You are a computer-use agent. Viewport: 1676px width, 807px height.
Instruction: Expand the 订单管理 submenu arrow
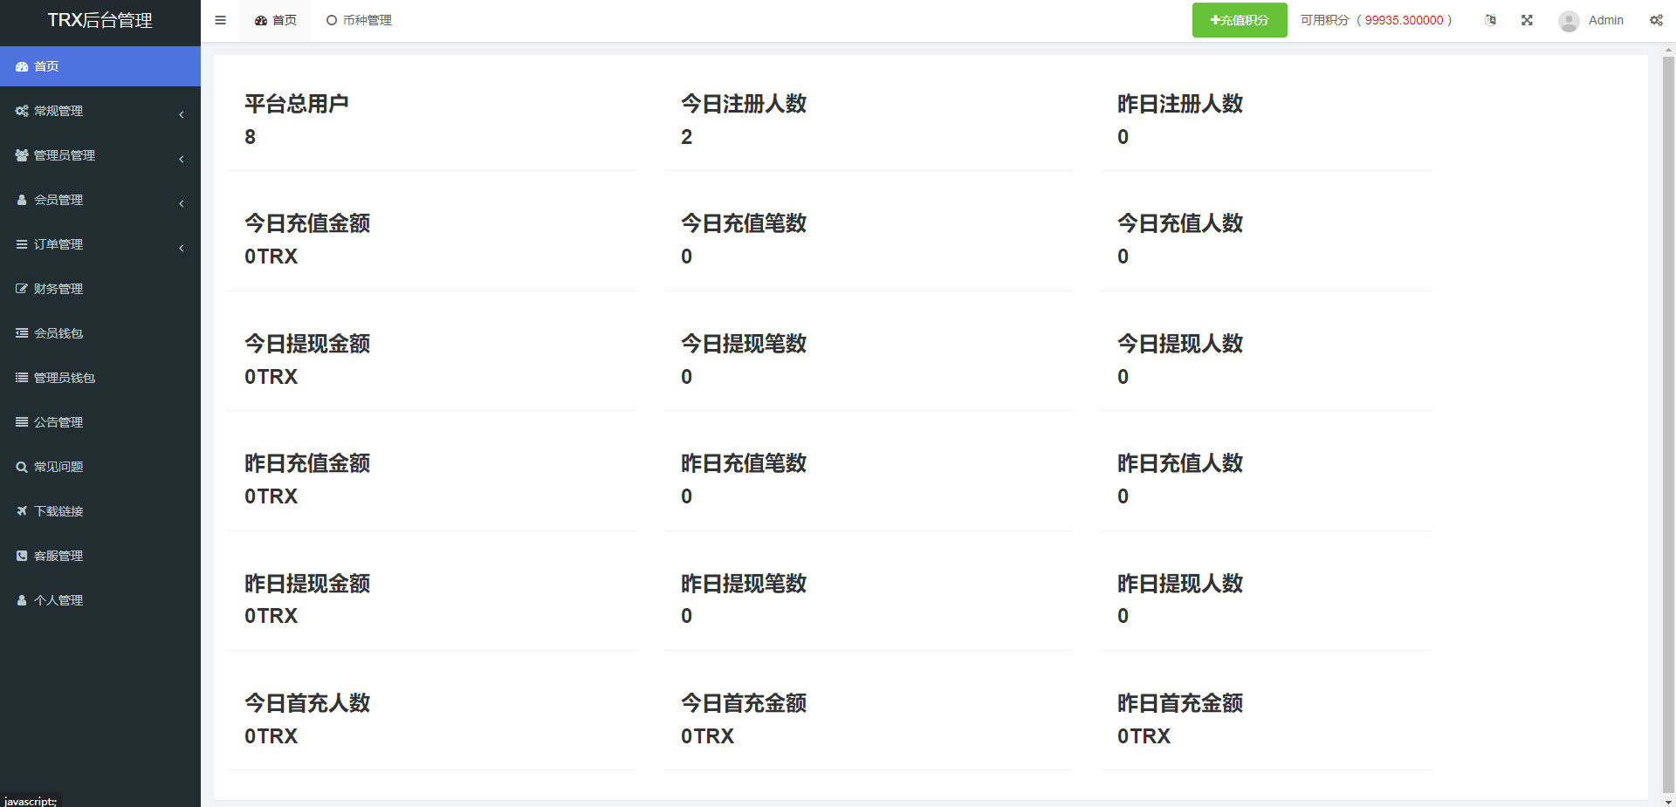click(182, 248)
